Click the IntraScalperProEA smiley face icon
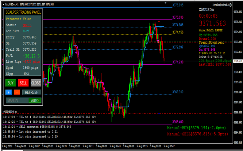This screenshot has width=243, height=151. [x=230, y=5]
